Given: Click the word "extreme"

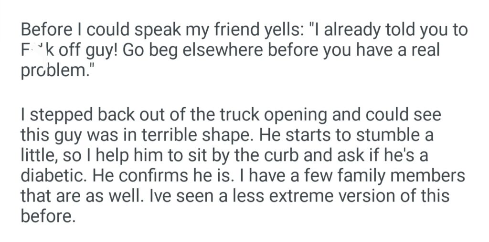Looking at the screenshot, I should coord(293,196).
